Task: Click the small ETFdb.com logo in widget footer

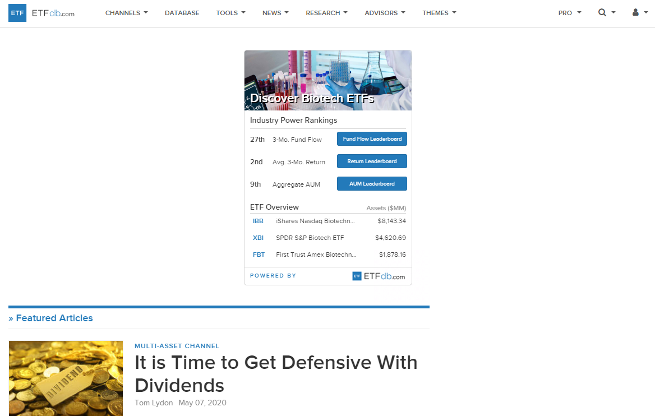Action: coord(379,276)
